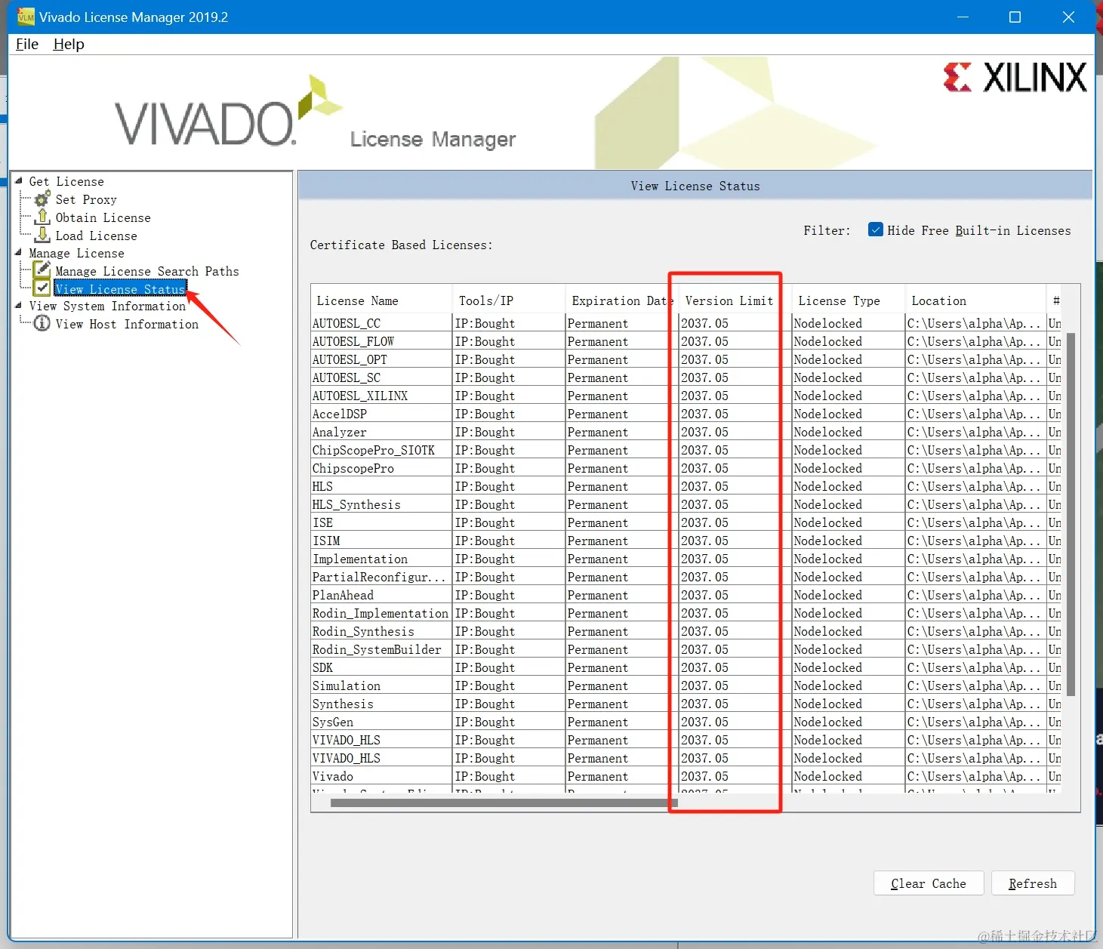1103x949 pixels.
Task: Select the ChipScopePro_SIOTK license row
Action: pos(686,450)
